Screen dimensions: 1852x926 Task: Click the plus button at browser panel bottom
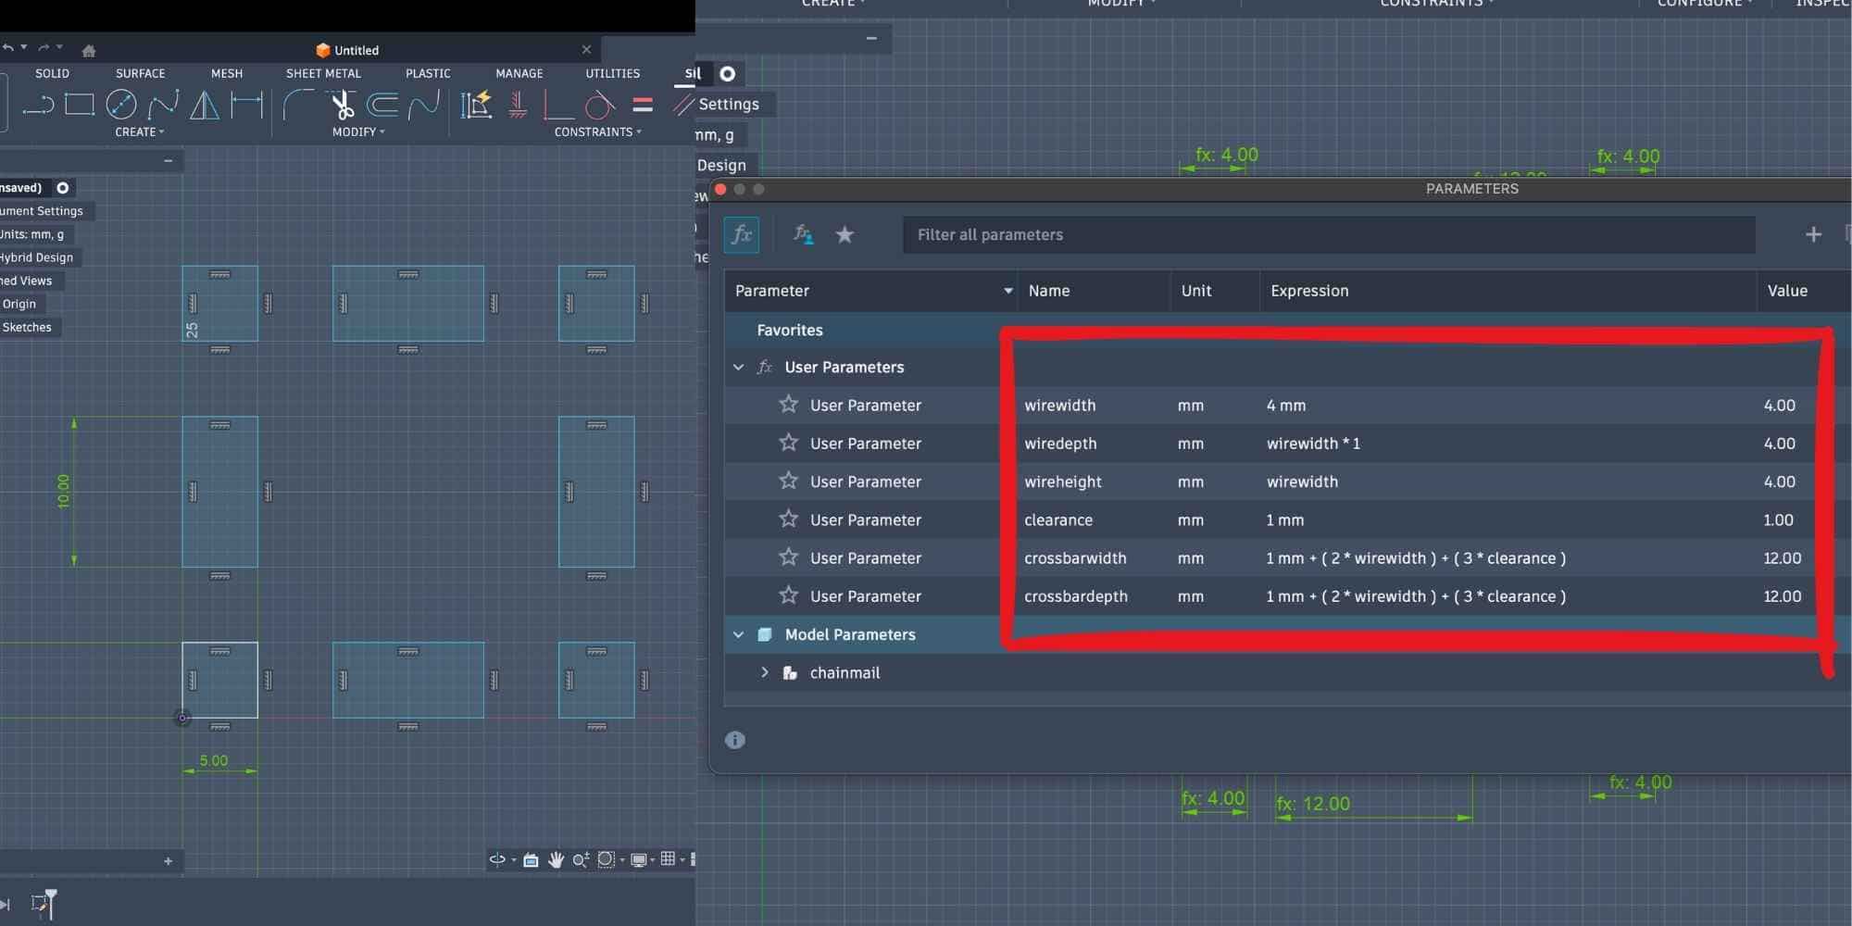coord(168,861)
